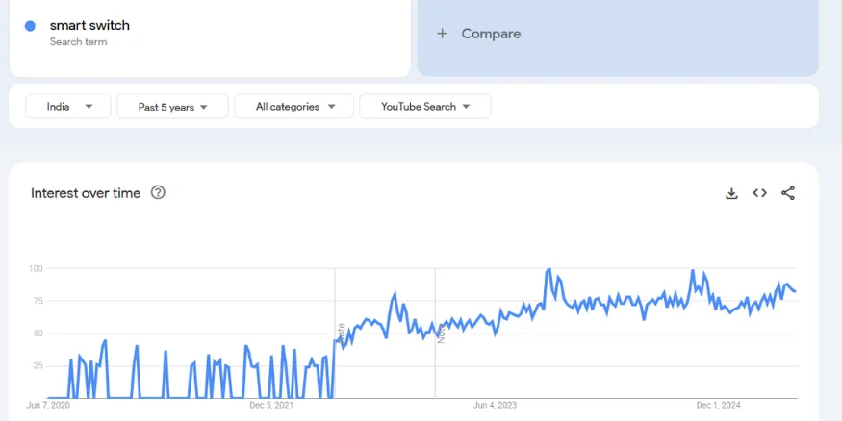
Task: Click the embed code icon
Action: click(x=759, y=193)
